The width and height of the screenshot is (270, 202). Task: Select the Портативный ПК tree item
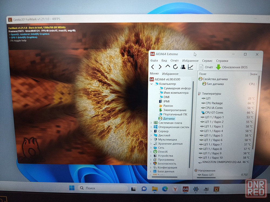[173, 114]
